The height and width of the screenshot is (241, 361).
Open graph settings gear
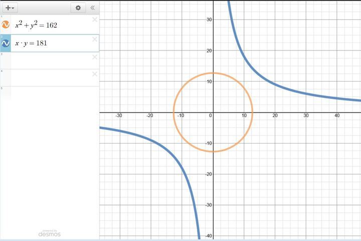pyautogui.click(x=77, y=8)
